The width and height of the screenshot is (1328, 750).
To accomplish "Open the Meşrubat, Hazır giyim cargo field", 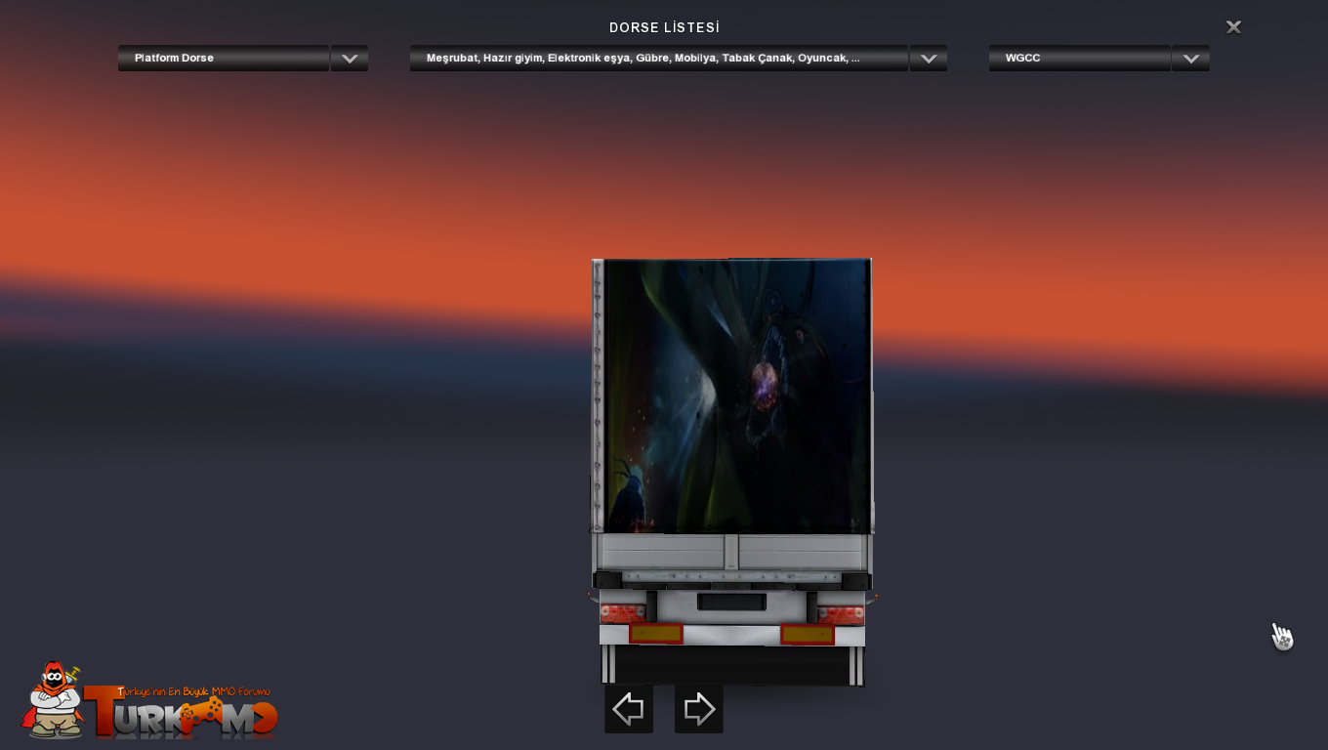I will point(659,59).
